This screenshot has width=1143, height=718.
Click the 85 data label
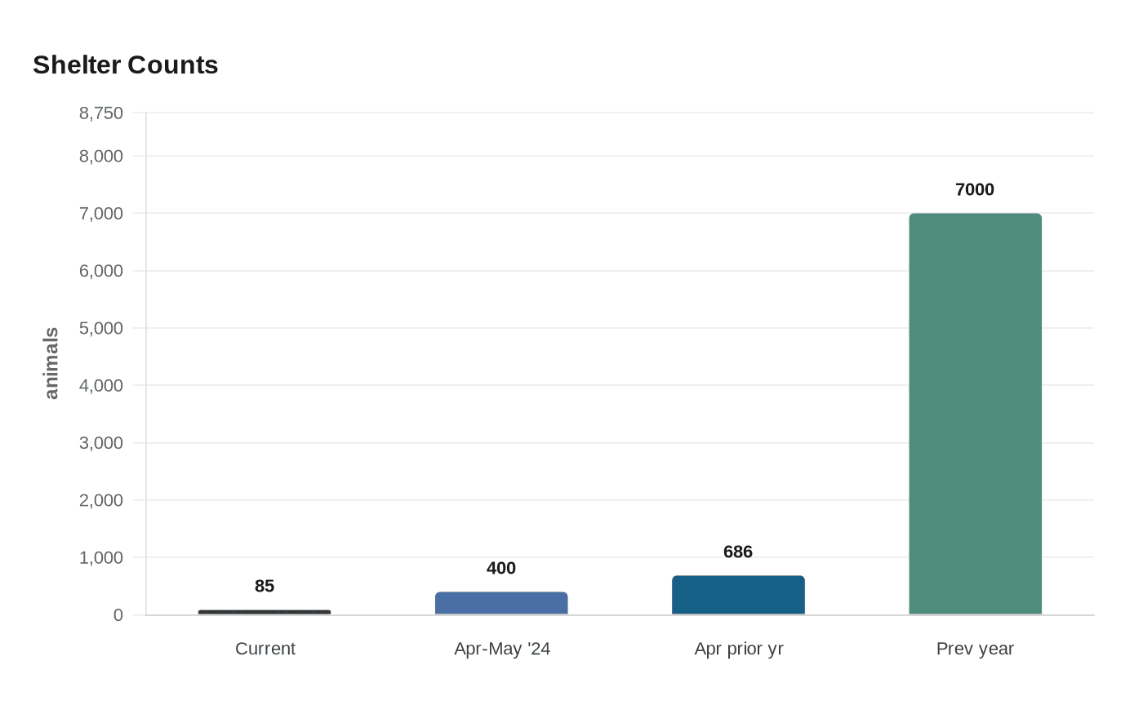(x=265, y=587)
